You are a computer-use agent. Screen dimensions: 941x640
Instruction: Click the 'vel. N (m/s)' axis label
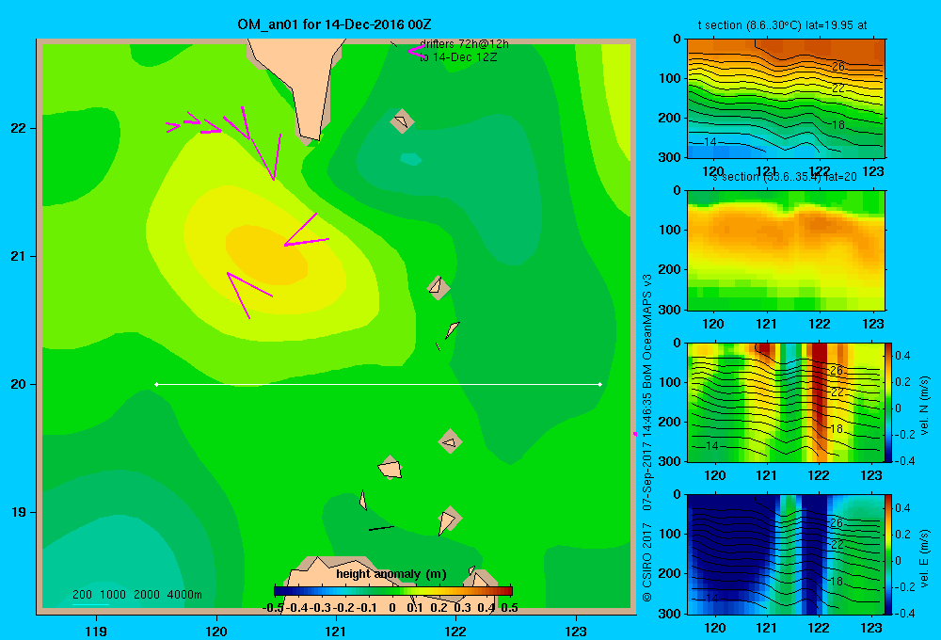click(x=925, y=406)
